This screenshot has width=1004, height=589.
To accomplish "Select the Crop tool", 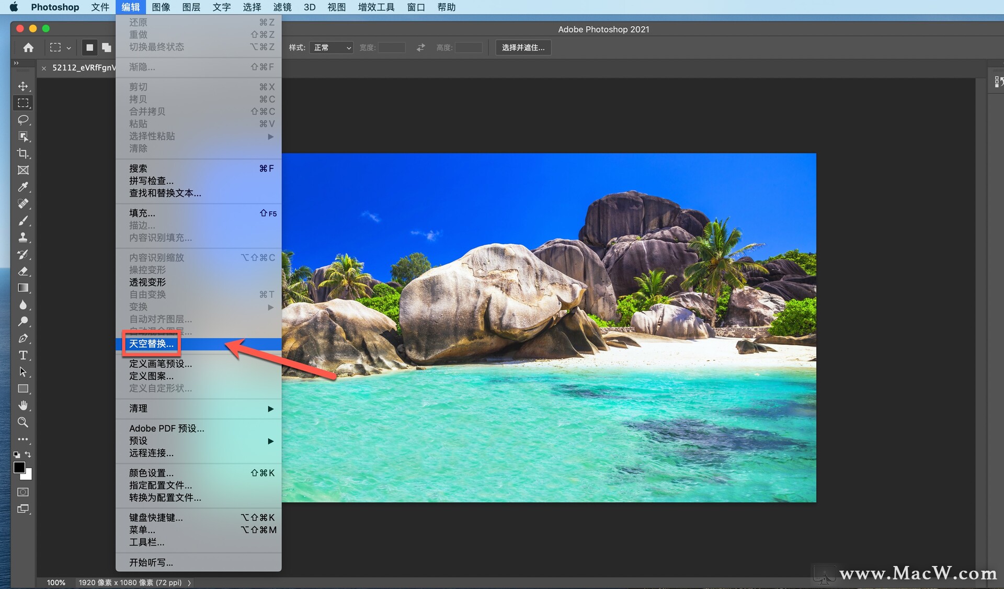I will pos(23,153).
